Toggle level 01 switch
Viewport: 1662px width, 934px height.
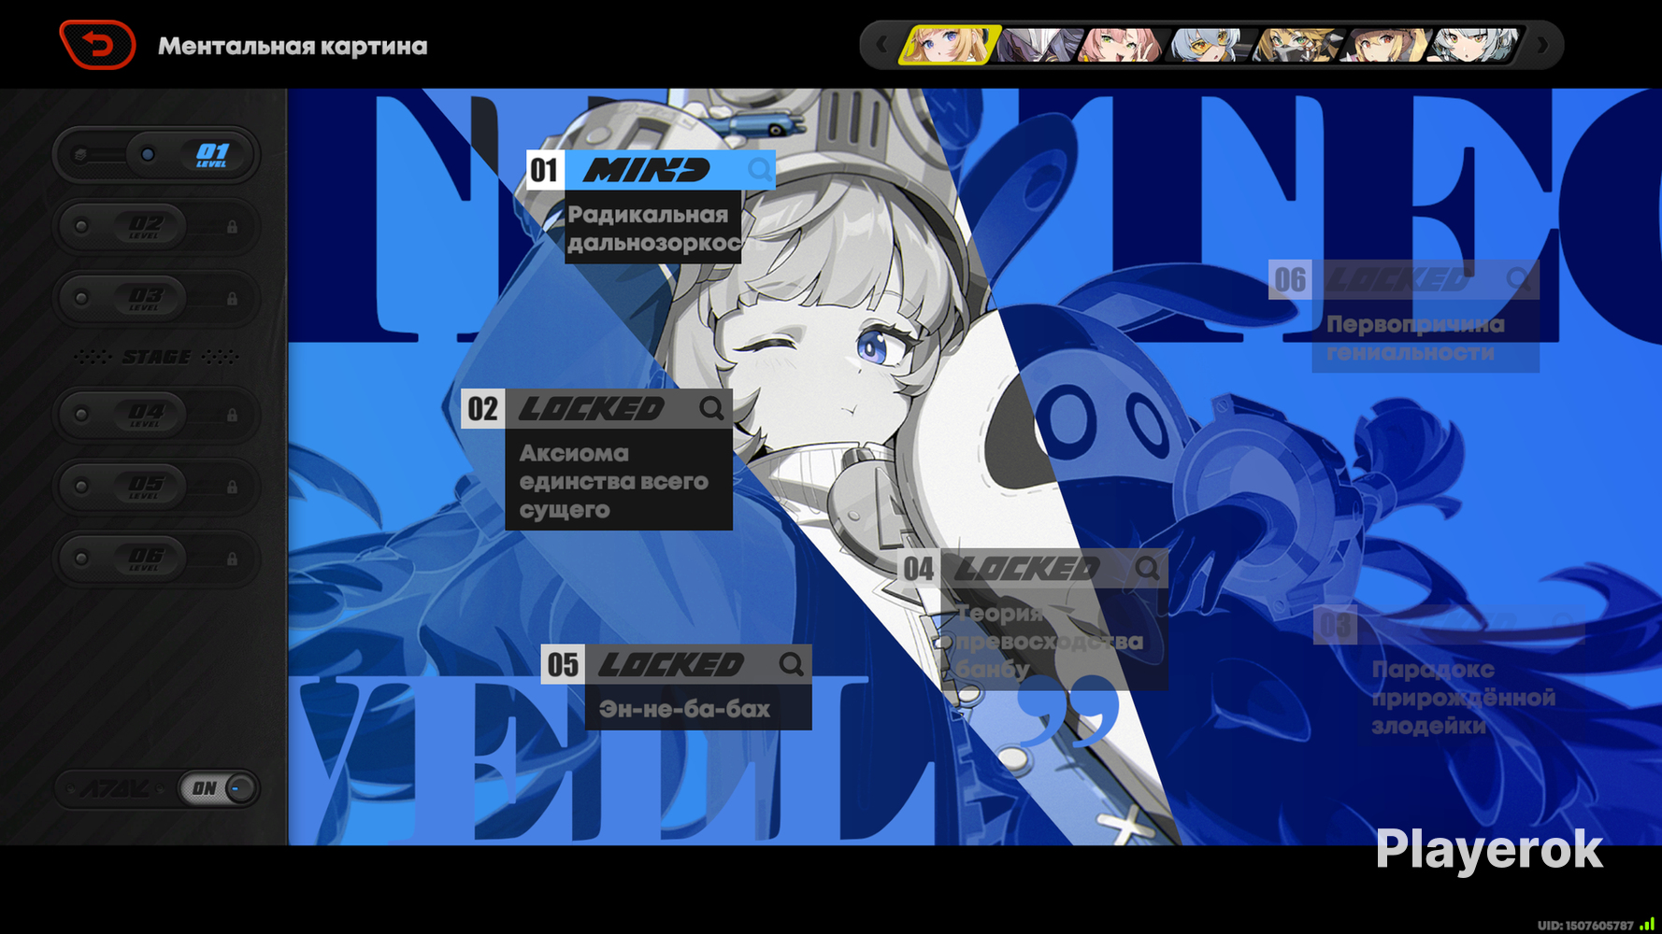pos(156,154)
